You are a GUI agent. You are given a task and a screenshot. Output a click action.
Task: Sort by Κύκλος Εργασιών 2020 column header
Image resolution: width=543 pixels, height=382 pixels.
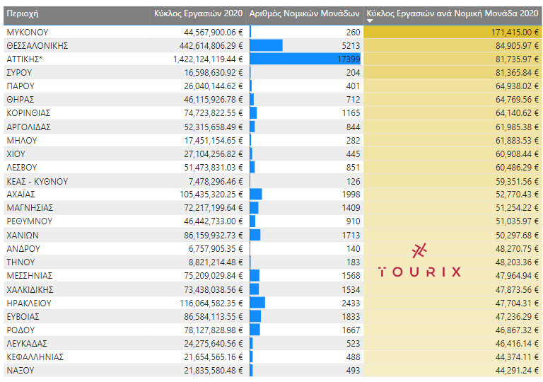[197, 13]
